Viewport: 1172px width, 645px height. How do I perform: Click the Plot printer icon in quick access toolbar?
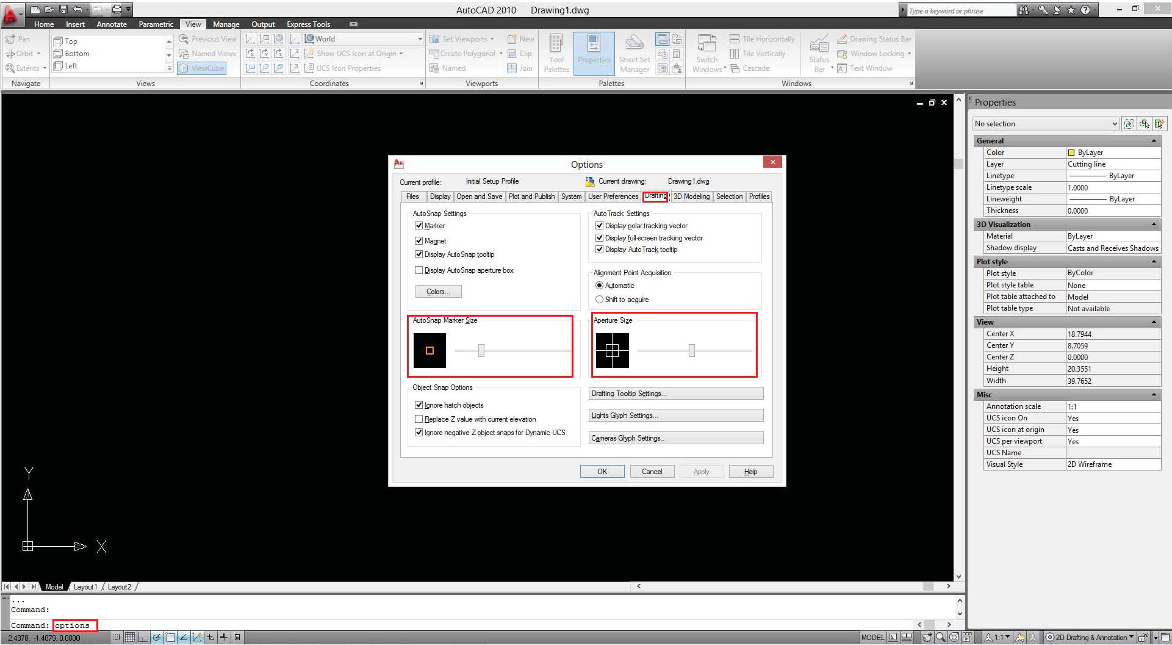click(117, 10)
